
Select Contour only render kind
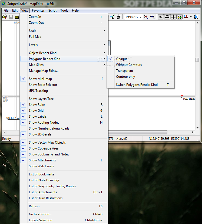coord(141,77)
